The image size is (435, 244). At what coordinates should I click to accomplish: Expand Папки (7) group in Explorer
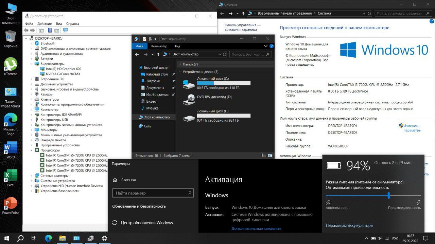pos(180,64)
